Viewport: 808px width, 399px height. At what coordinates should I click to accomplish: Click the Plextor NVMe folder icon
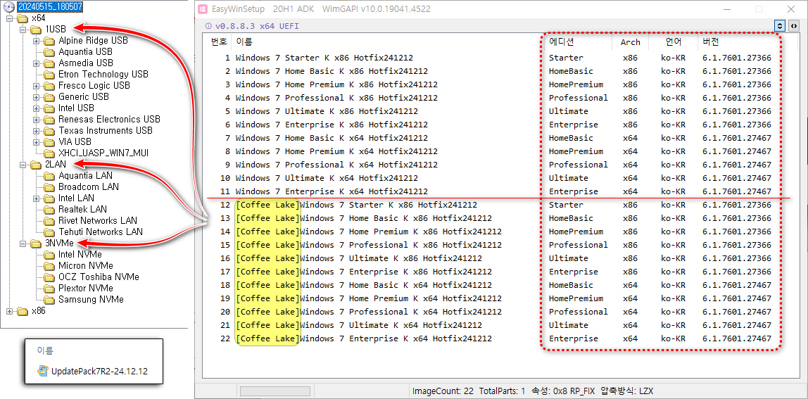pyautogui.click(x=49, y=289)
